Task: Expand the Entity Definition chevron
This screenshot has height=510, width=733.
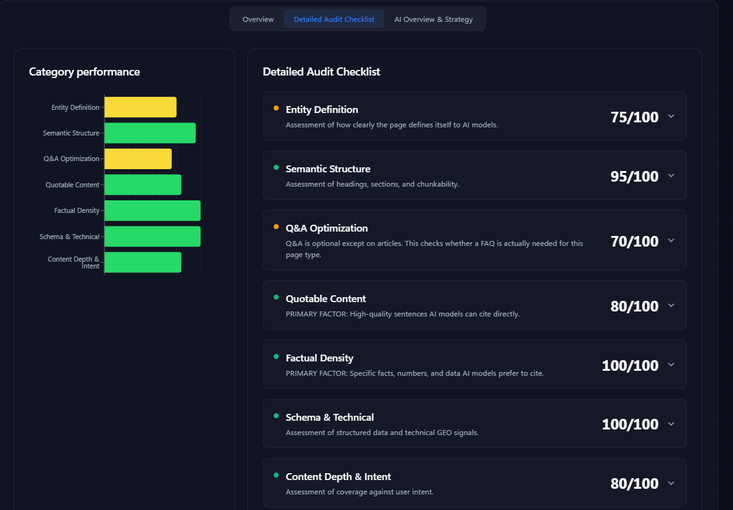Action: [671, 116]
